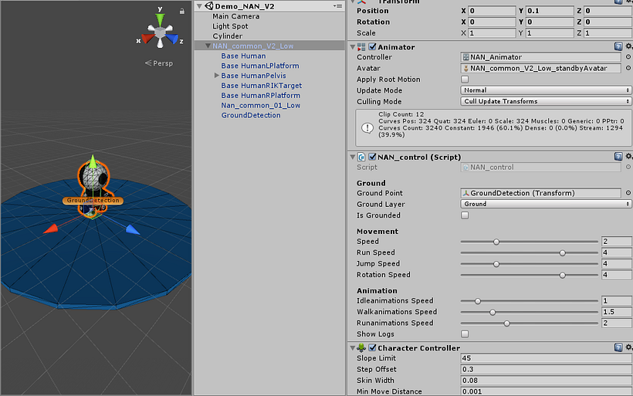The width and height of the screenshot is (633, 396).
Task: Open Animator component help icon
Action: (618, 46)
